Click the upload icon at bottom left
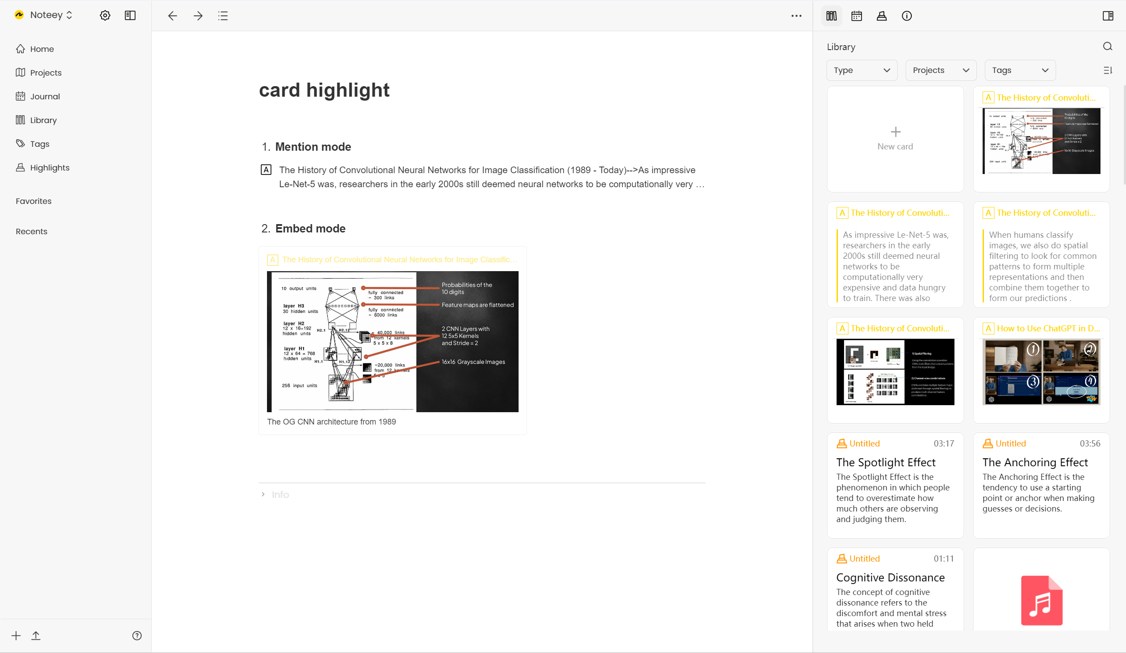 (x=36, y=635)
